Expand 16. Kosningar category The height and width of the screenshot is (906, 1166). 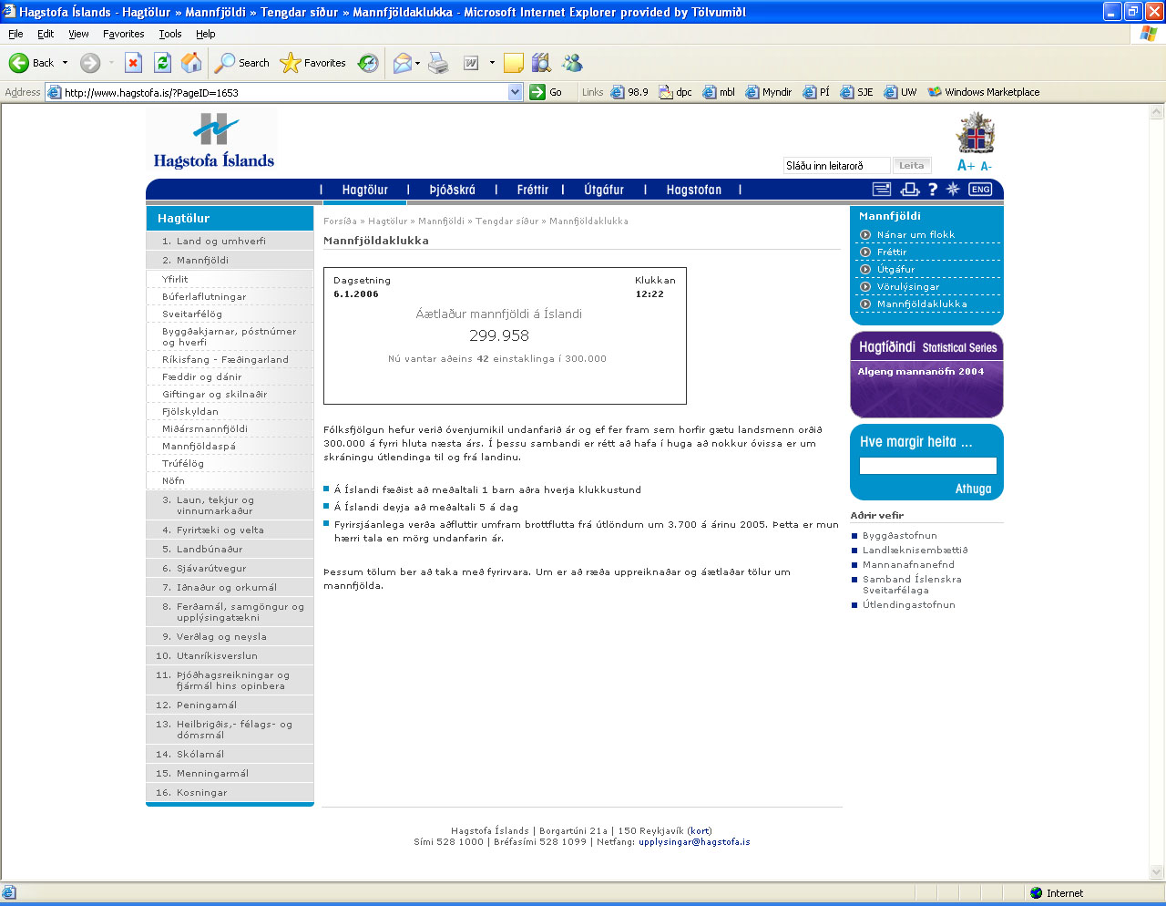230,792
